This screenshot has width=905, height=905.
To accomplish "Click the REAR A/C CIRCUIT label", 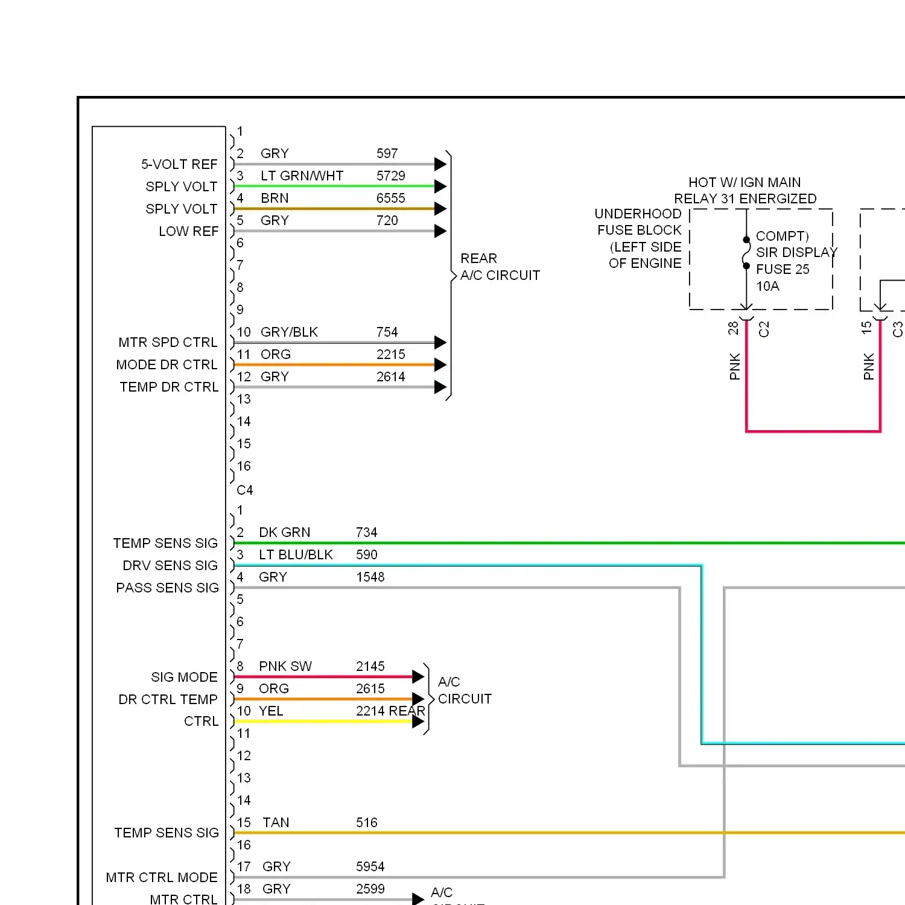I will tap(500, 267).
